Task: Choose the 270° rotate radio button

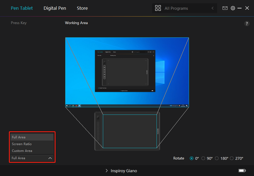Action: 232,158
